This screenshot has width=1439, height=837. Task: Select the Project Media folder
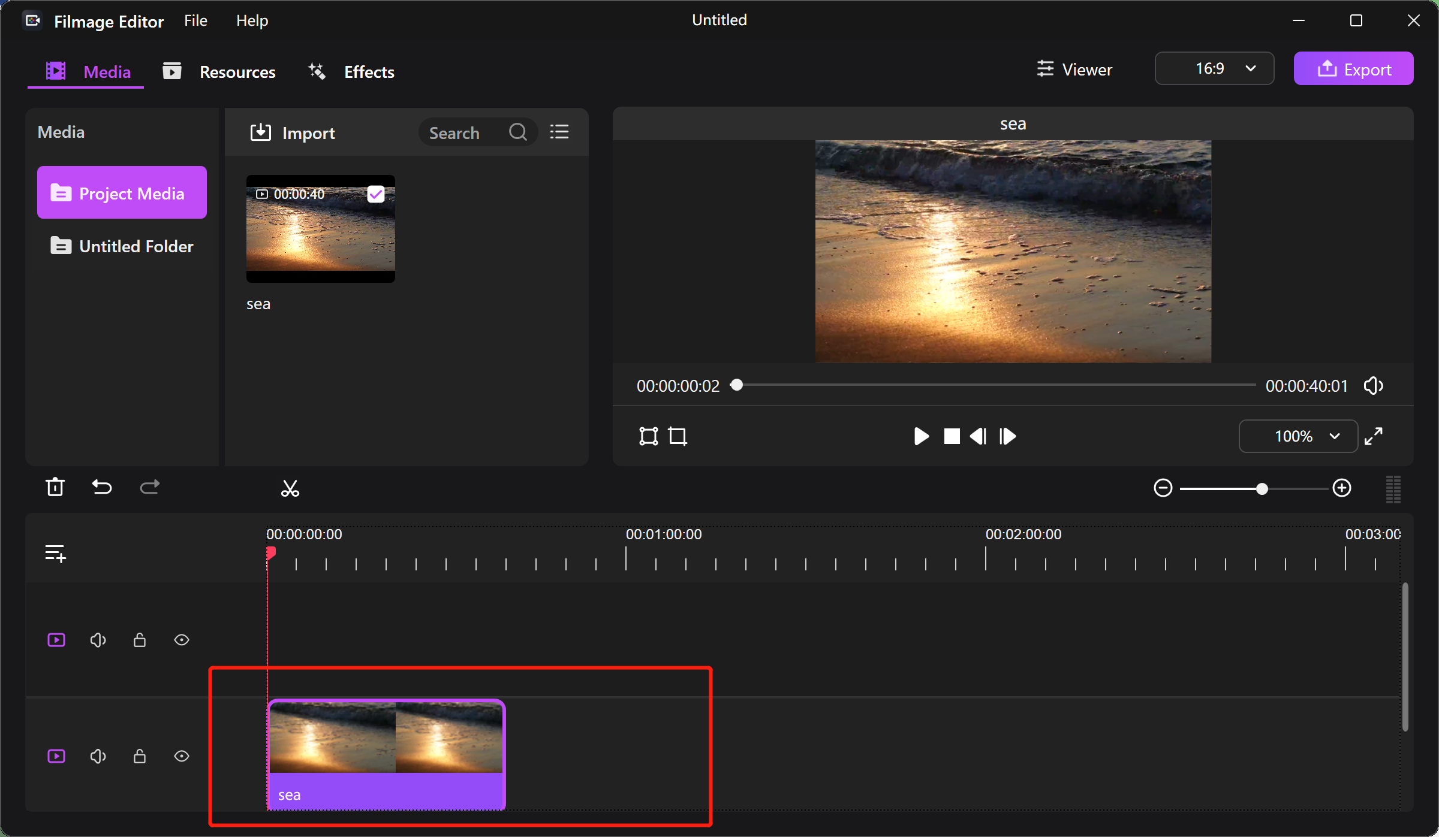point(122,193)
